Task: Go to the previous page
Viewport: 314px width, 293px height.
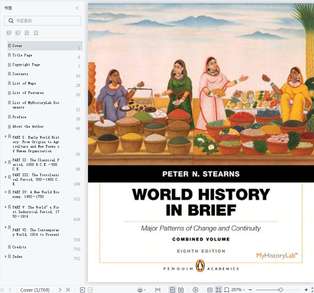Action: 10,290
